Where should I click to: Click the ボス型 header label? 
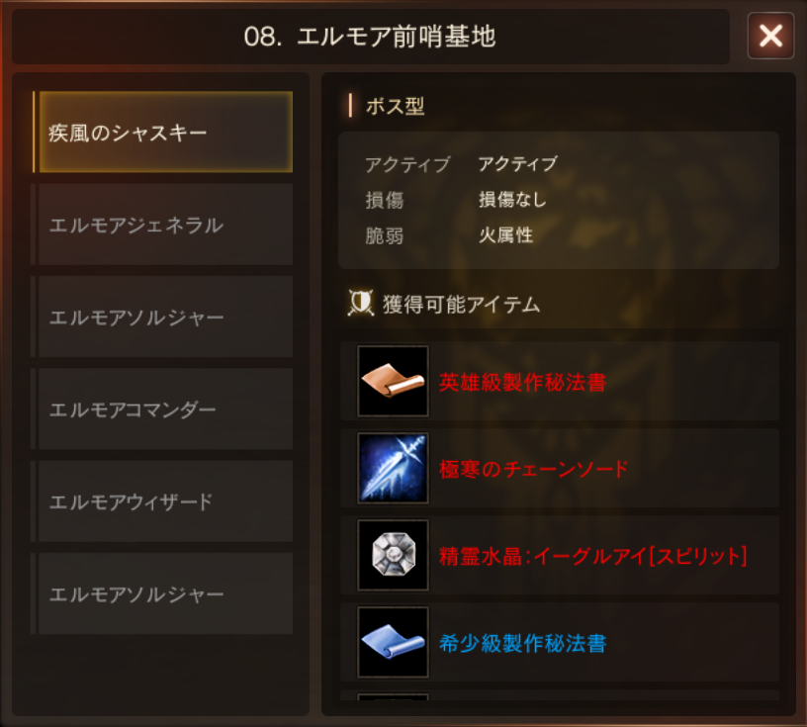click(395, 107)
